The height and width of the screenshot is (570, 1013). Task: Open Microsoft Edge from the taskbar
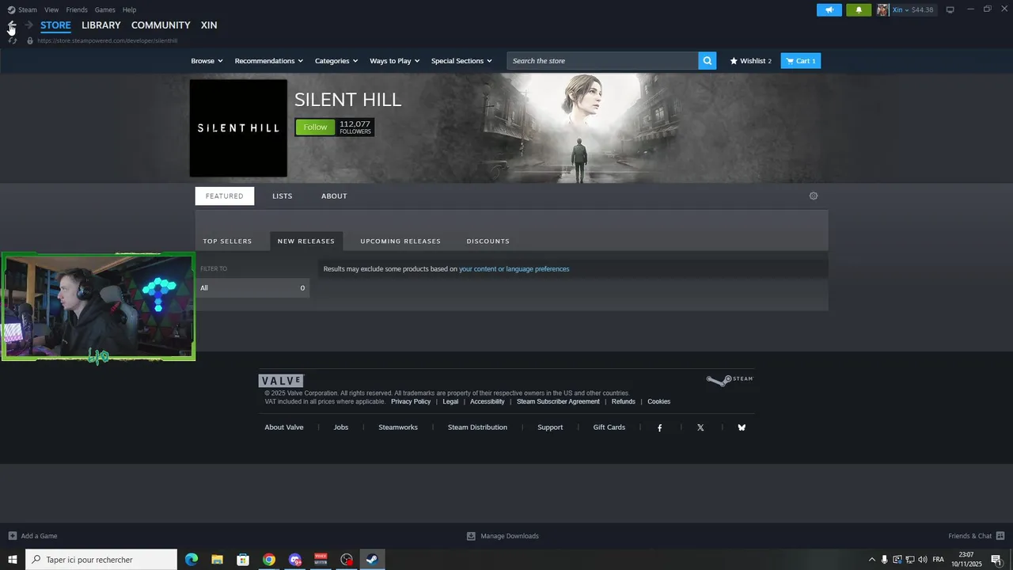(x=192, y=560)
